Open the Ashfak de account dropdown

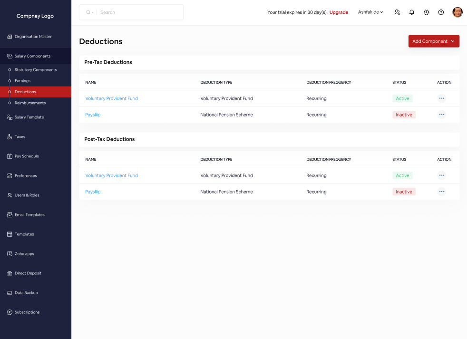(x=370, y=12)
